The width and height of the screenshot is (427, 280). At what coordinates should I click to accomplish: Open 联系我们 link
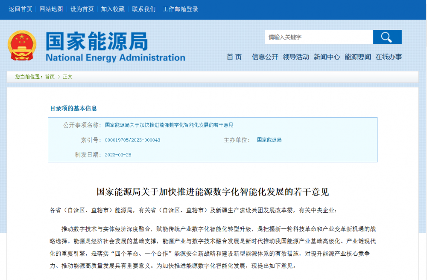(144, 9)
